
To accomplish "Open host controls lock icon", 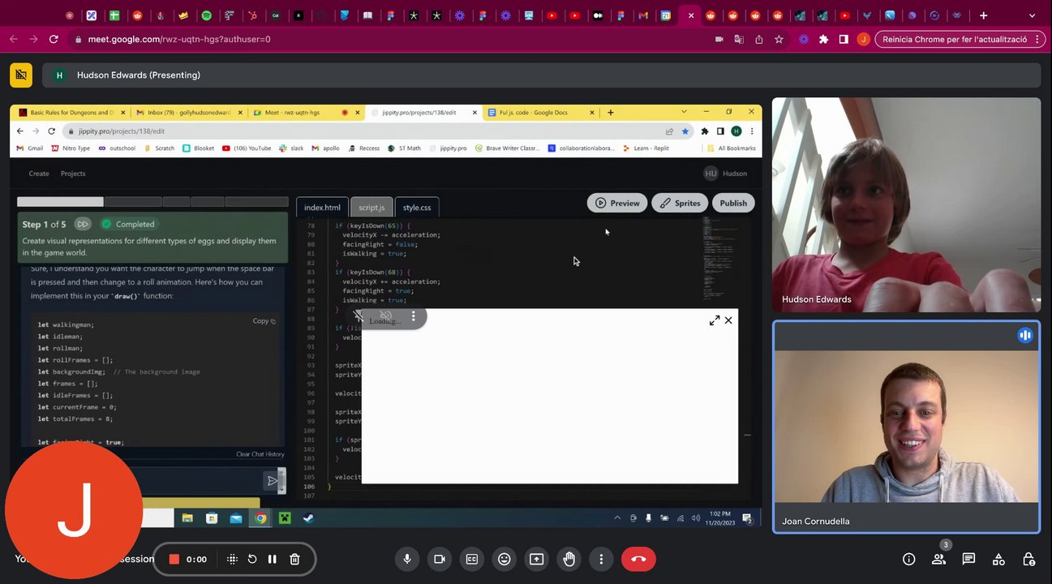I will 1028,559.
